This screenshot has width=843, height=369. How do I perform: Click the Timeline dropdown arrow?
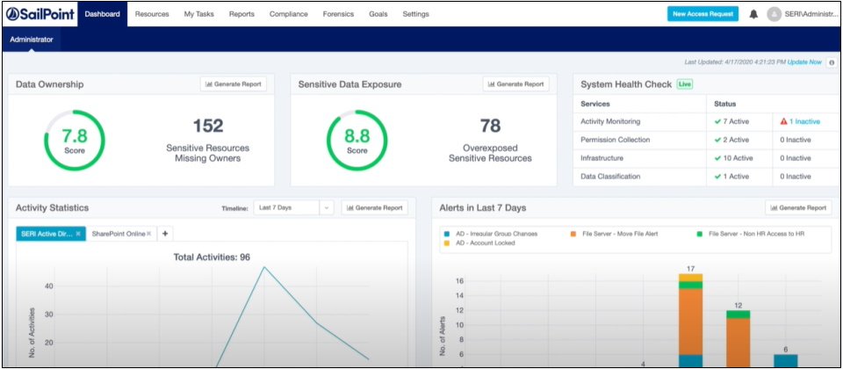327,207
